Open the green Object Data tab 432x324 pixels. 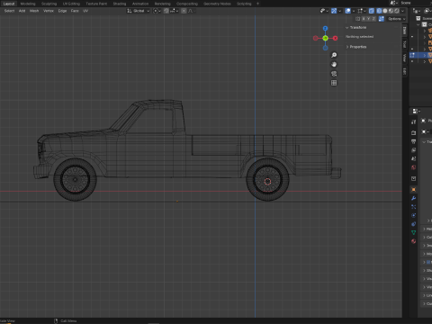point(413,232)
